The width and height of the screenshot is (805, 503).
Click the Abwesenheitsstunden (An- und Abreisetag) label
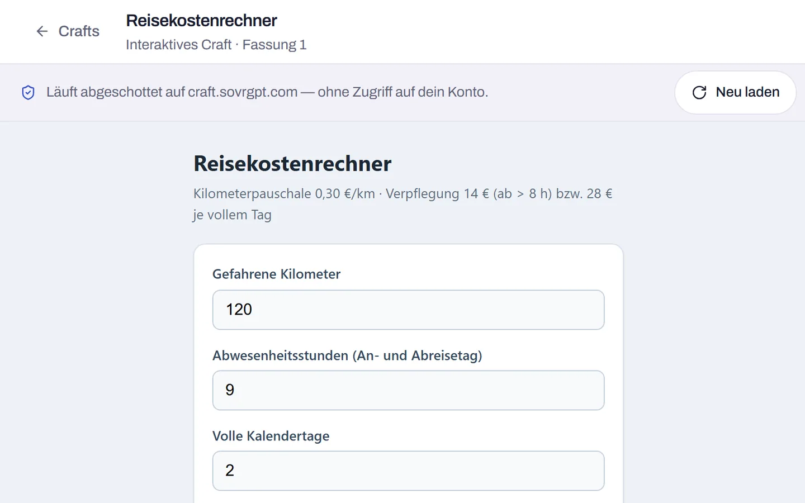click(347, 355)
